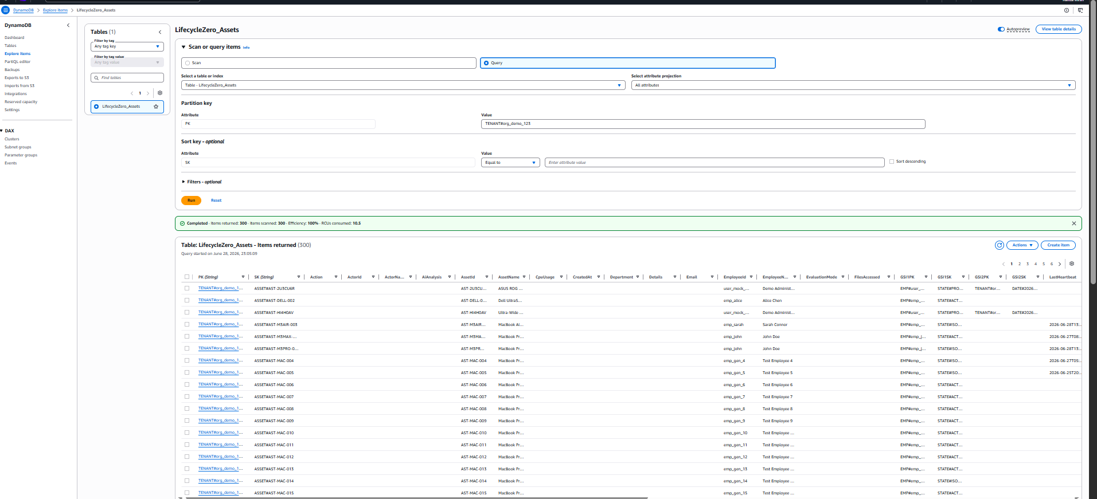
Task: Go to next page in Tables panel
Action: [148, 93]
